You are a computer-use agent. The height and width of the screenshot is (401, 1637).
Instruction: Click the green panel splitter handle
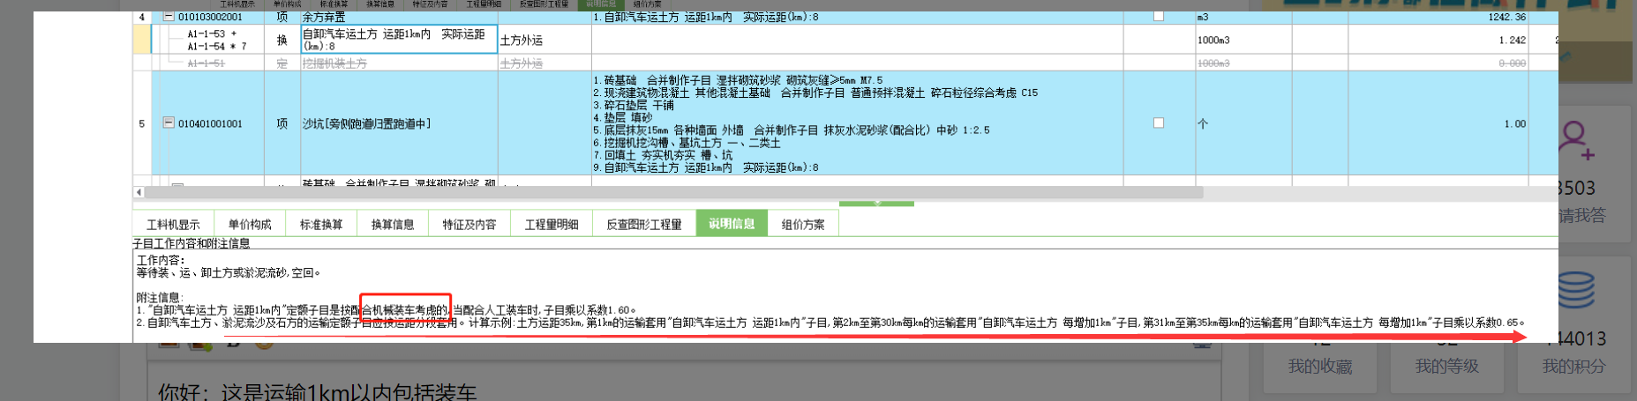(876, 204)
